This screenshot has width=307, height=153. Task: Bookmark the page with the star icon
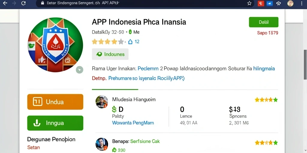[x=249, y=3]
